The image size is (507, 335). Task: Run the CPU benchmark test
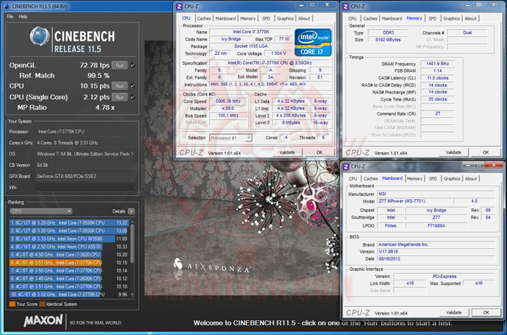(120, 86)
